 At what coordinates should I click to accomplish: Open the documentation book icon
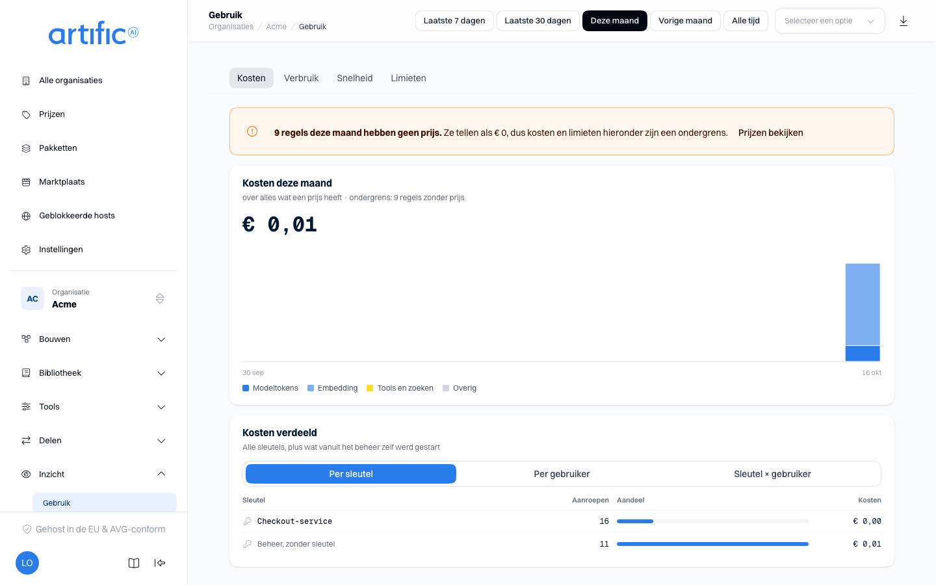(x=134, y=563)
